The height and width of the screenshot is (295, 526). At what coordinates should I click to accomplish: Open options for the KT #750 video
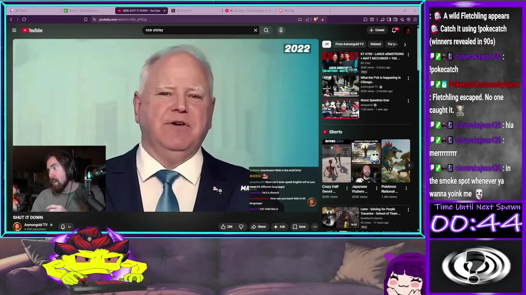pos(408,54)
